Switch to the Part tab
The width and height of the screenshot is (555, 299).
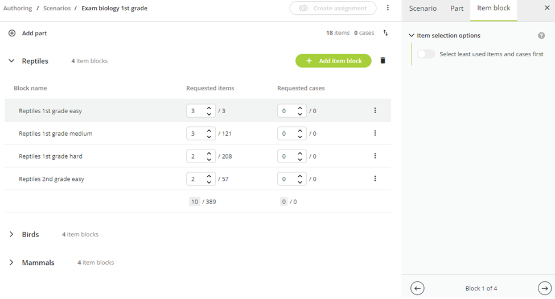[457, 9]
